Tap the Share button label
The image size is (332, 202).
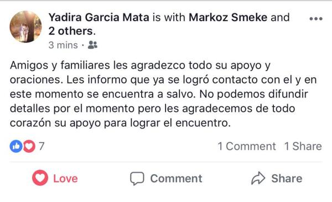pyautogui.click(x=287, y=179)
